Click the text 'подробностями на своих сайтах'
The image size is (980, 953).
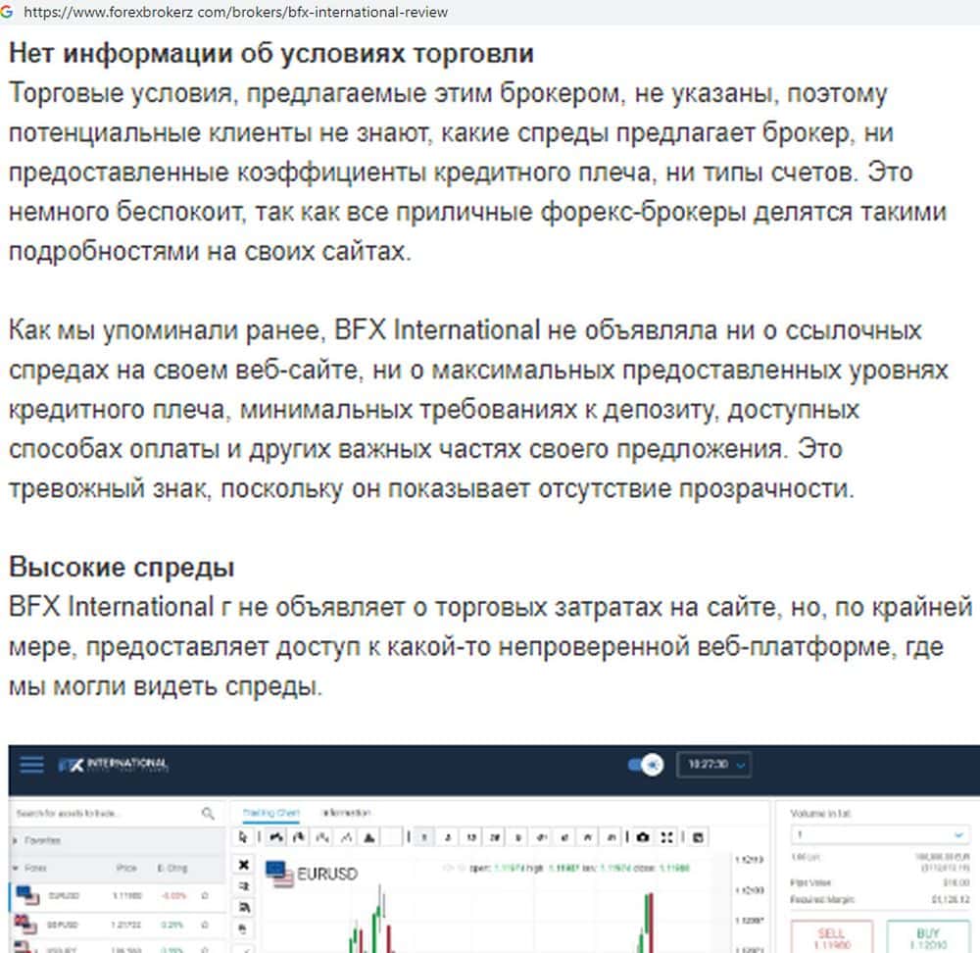[x=209, y=251]
